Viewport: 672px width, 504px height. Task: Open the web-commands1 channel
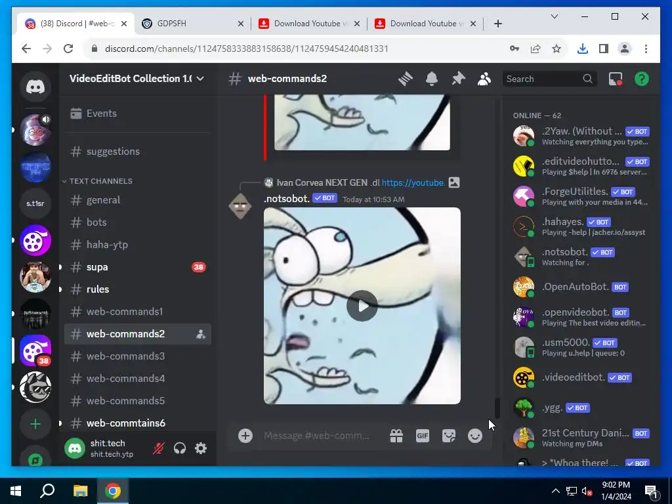click(x=137, y=312)
